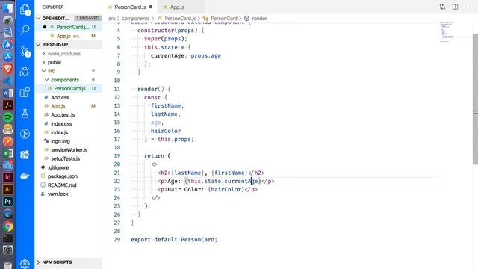Place cursor on 'export default PersonCard;' line
This screenshot has width=478, height=269.
coord(174,240)
